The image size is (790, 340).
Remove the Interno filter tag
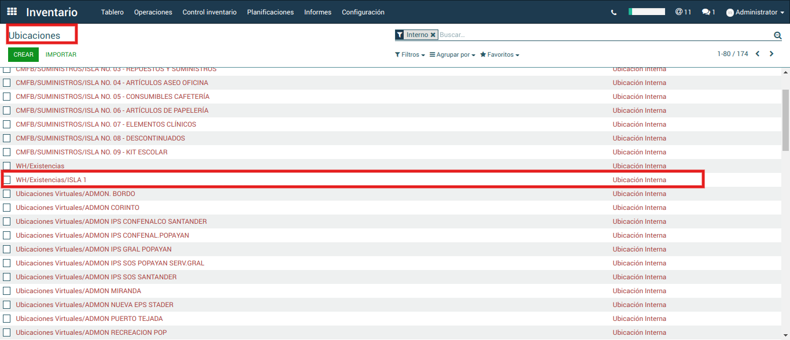click(433, 35)
